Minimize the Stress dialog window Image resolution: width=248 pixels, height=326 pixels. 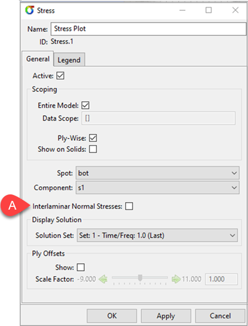[182, 10]
